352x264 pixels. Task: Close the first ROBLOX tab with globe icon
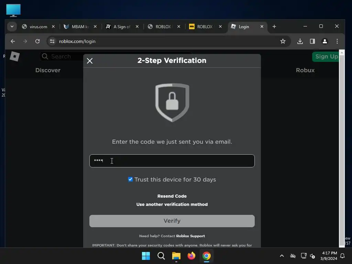tap(179, 26)
